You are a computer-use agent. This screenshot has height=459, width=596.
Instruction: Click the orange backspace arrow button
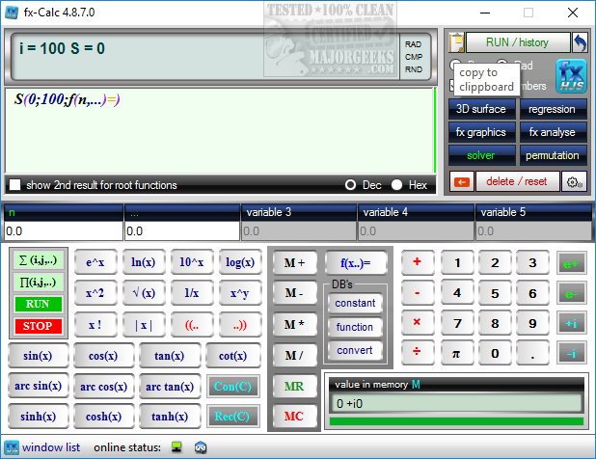tap(461, 181)
